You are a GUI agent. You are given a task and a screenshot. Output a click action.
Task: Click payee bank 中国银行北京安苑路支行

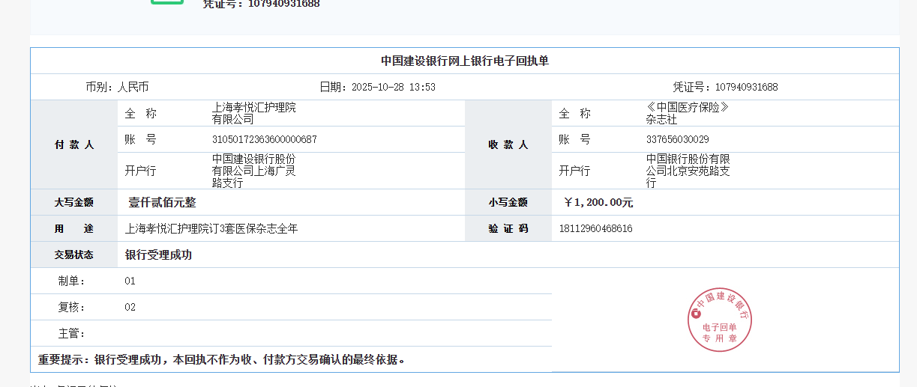(x=688, y=171)
